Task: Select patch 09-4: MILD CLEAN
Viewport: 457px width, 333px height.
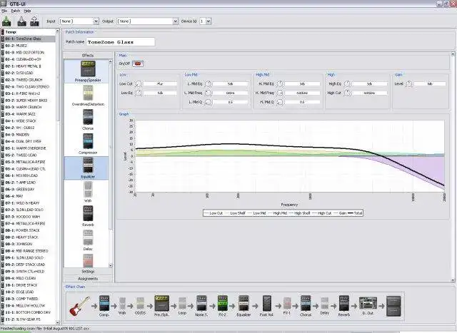Action: (x=28, y=278)
